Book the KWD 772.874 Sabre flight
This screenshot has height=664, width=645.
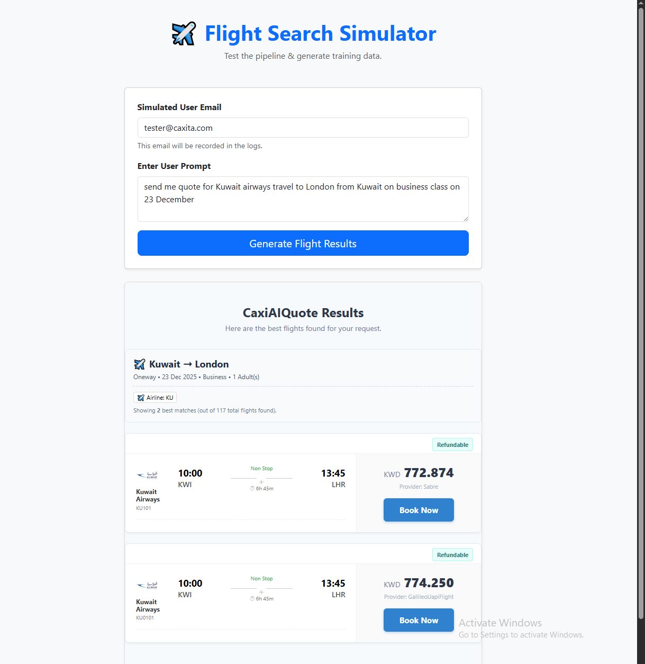coord(419,510)
